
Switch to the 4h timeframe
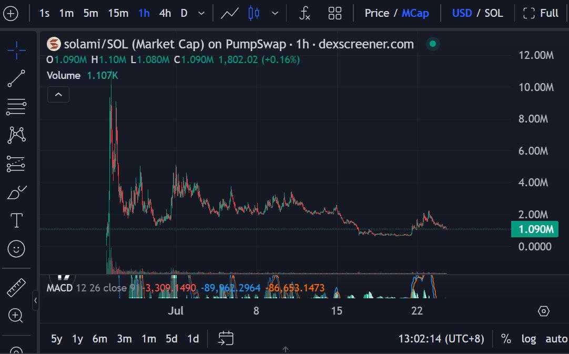point(165,14)
